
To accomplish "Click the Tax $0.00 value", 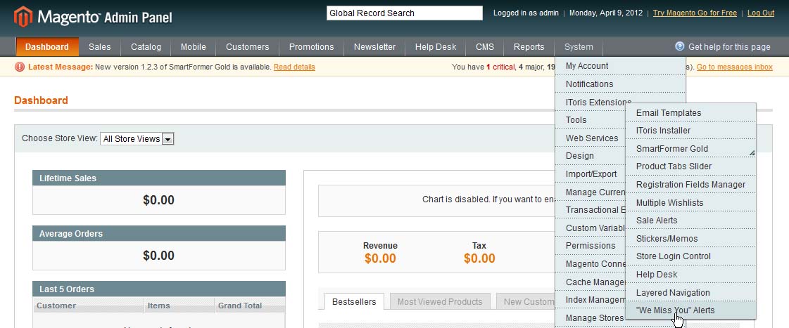I will pyautogui.click(x=479, y=258).
